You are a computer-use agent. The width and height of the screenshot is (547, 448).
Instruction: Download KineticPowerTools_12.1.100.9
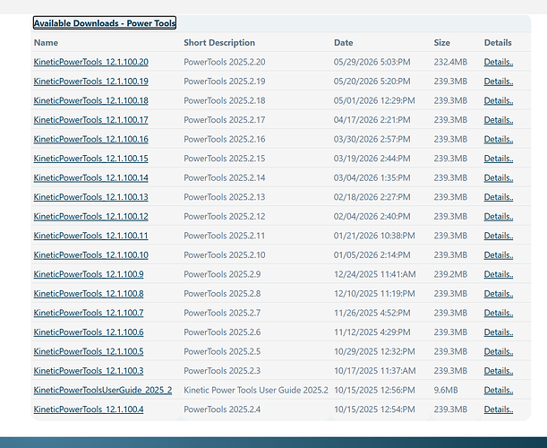click(89, 274)
